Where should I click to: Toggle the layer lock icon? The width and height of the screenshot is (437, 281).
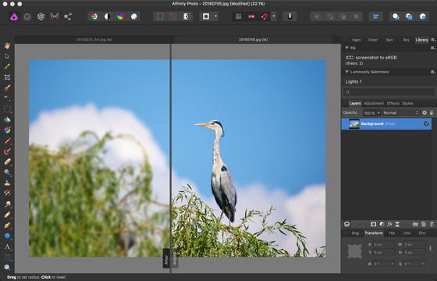432,112
